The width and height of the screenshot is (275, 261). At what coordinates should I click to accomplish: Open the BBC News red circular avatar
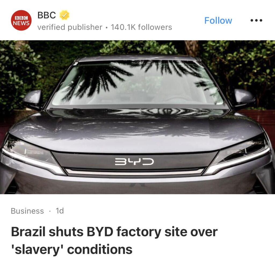click(21, 20)
